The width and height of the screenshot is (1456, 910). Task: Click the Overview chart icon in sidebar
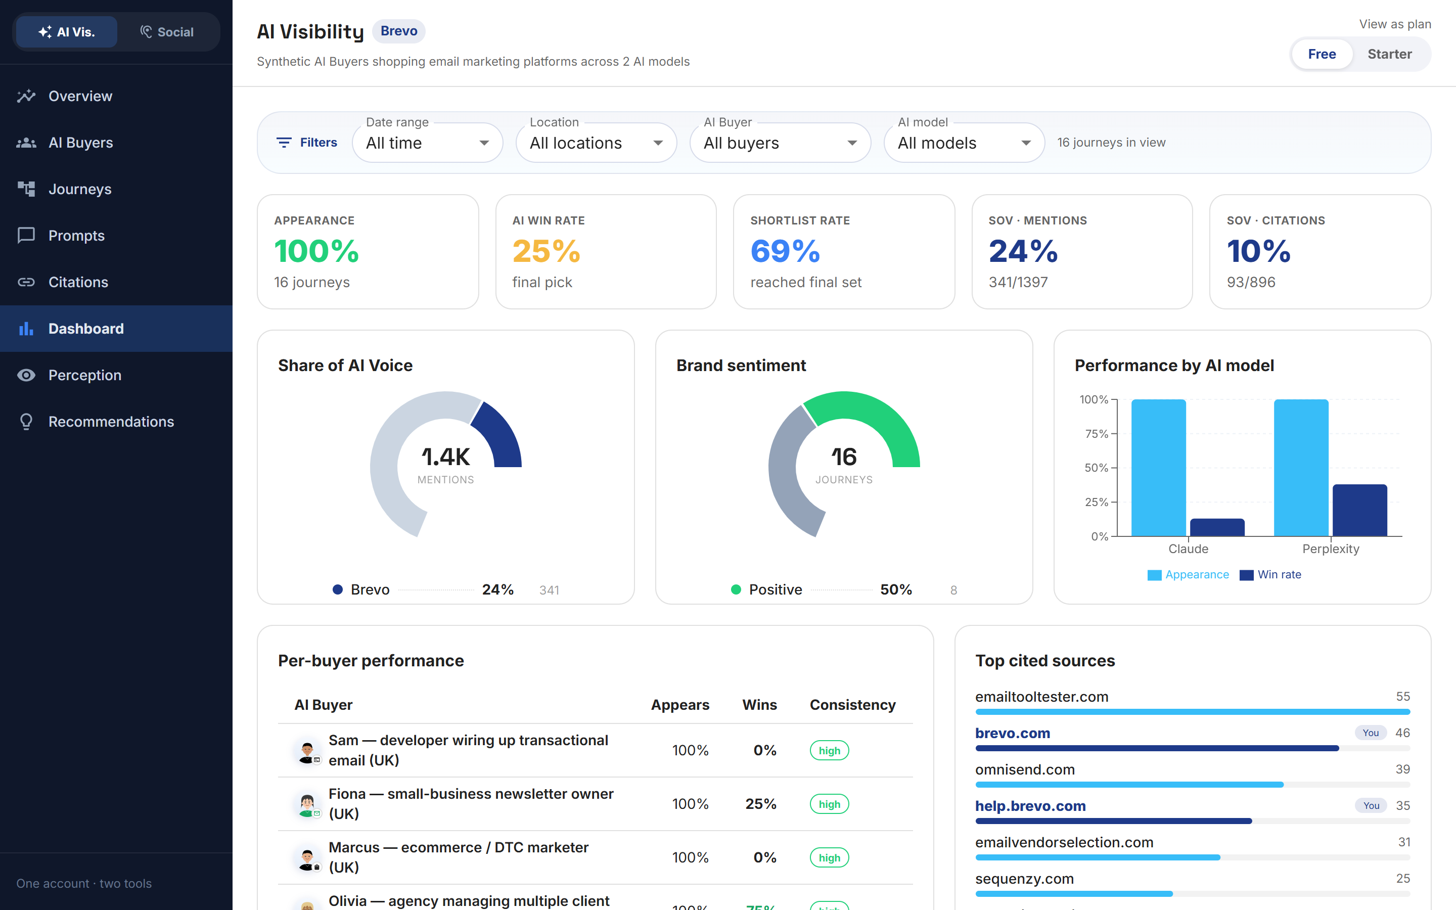(x=26, y=96)
